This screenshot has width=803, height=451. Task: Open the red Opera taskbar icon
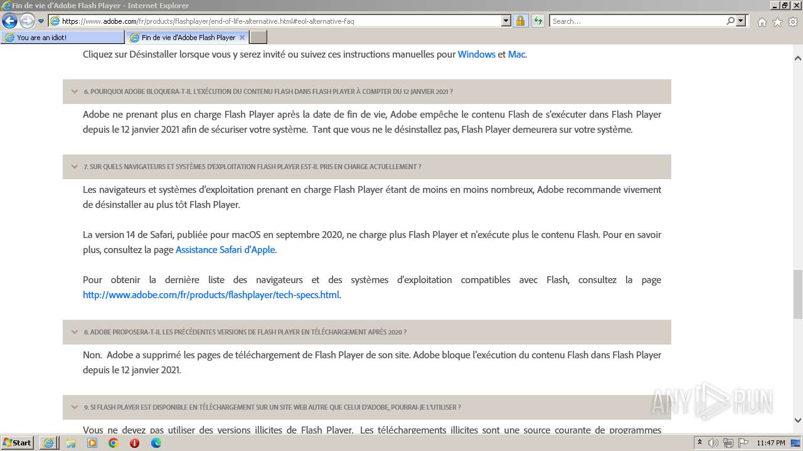pyautogui.click(x=134, y=443)
